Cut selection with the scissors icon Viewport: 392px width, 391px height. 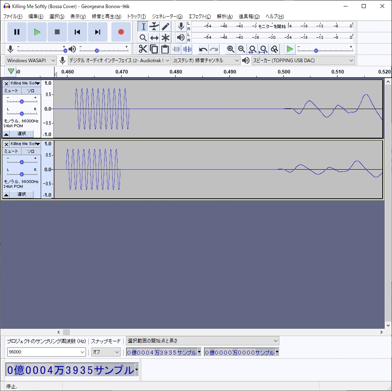pyautogui.click(x=143, y=49)
